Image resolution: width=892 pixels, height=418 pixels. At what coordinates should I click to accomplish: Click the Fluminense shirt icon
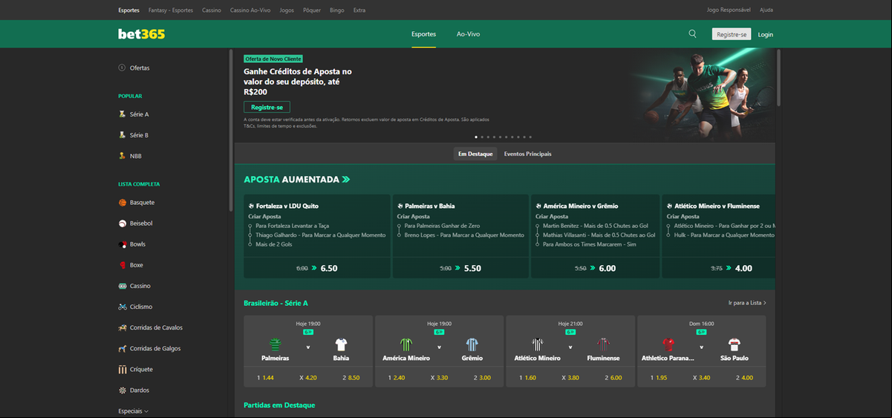(603, 344)
